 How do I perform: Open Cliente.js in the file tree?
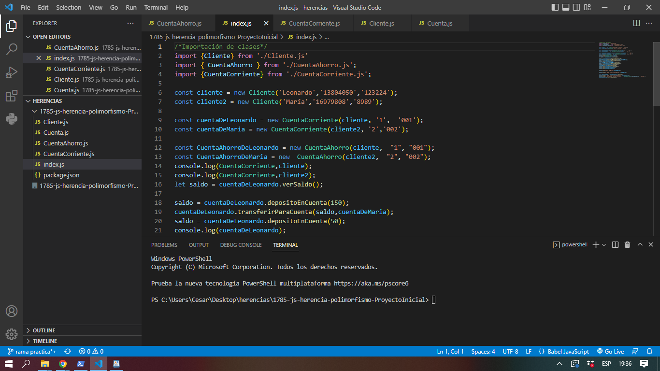(x=82, y=122)
